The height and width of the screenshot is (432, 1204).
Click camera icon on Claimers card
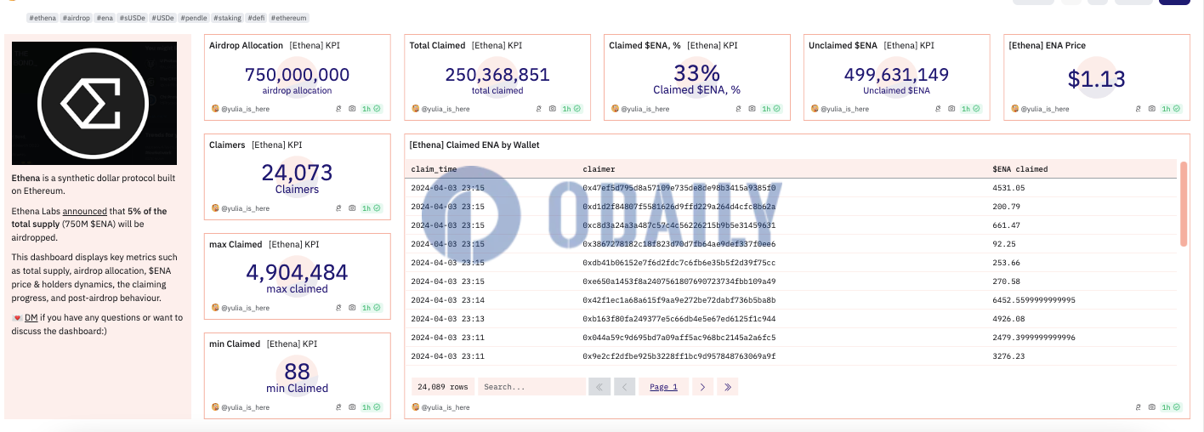pyautogui.click(x=353, y=207)
